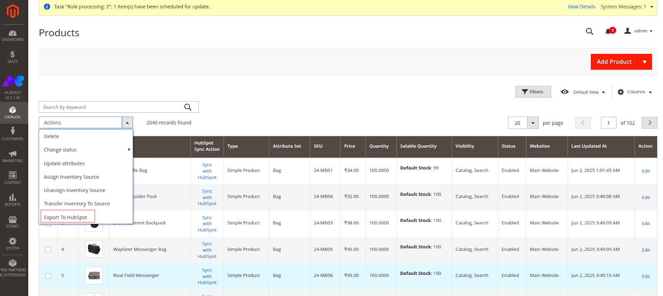The image size is (663, 296).
Task: Click the current page number field
Action: 608,123
